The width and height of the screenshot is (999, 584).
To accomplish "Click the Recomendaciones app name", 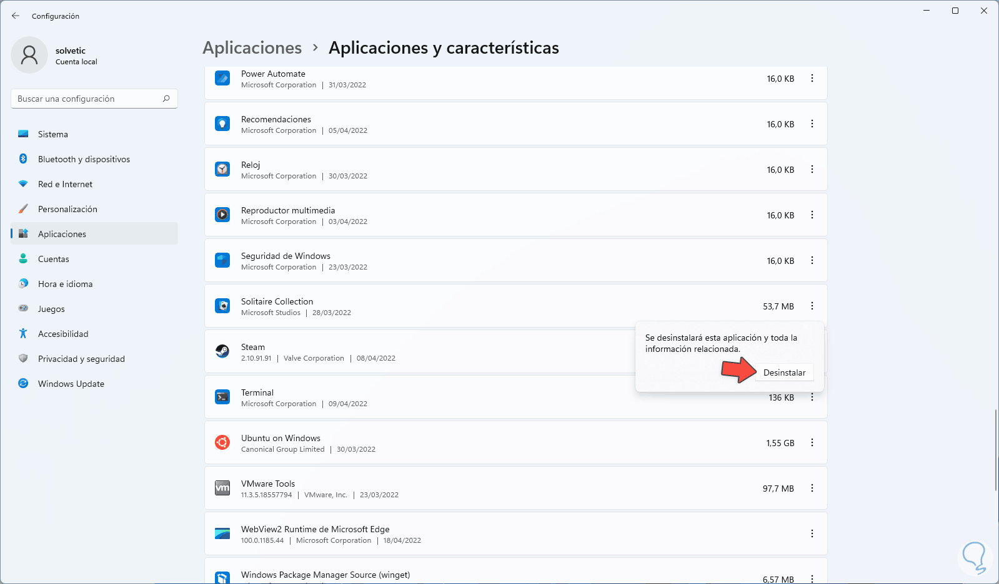I will 276,119.
